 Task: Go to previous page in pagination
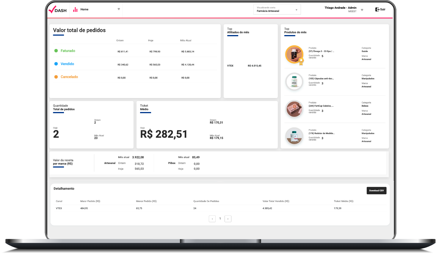(x=212, y=219)
